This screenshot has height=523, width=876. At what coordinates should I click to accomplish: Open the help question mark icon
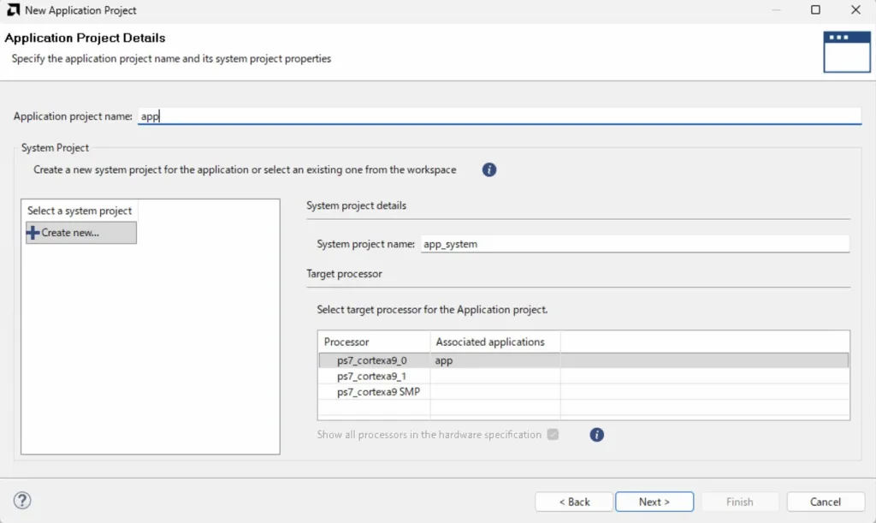(x=23, y=501)
